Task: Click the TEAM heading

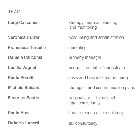Action: pyautogui.click(x=14, y=12)
